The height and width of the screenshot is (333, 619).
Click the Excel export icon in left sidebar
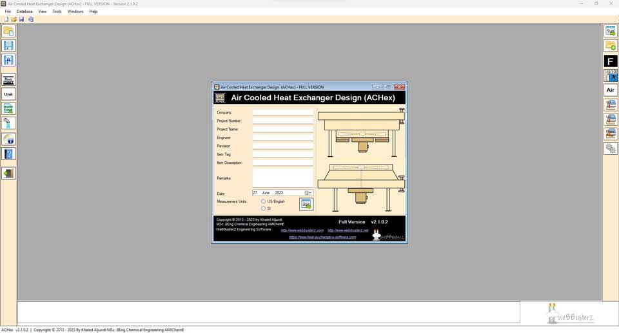click(8, 108)
